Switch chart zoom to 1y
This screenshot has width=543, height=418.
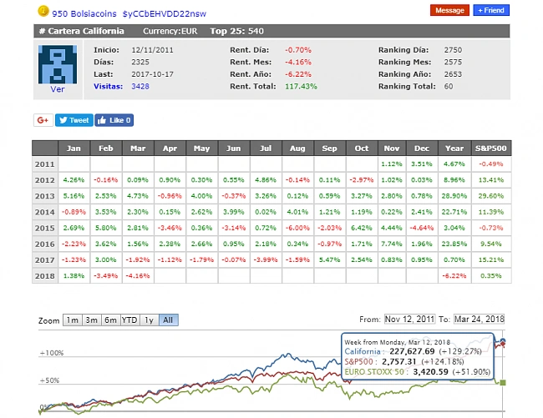(x=150, y=320)
